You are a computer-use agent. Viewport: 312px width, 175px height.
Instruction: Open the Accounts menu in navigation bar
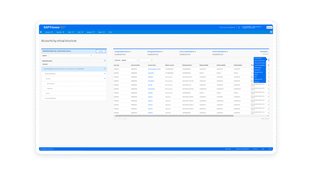[49, 32]
